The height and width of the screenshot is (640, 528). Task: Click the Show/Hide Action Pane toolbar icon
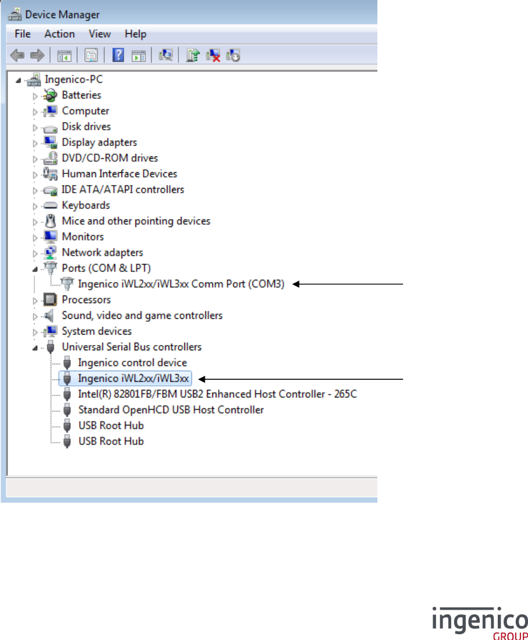(x=139, y=55)
